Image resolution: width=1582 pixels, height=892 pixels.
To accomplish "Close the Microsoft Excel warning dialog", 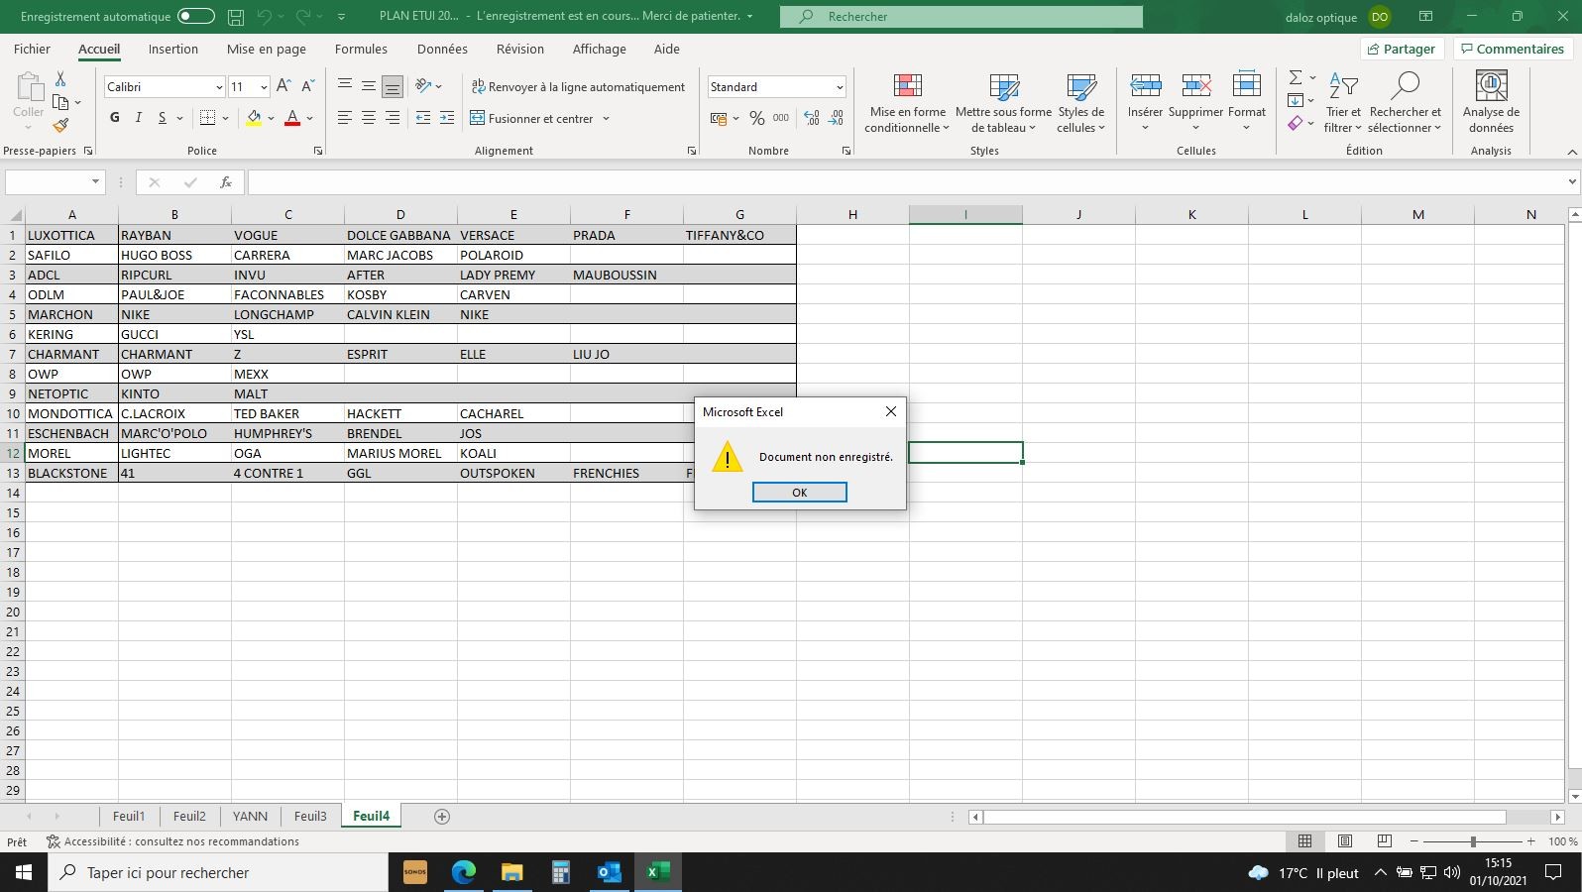I will click(890, 411).
